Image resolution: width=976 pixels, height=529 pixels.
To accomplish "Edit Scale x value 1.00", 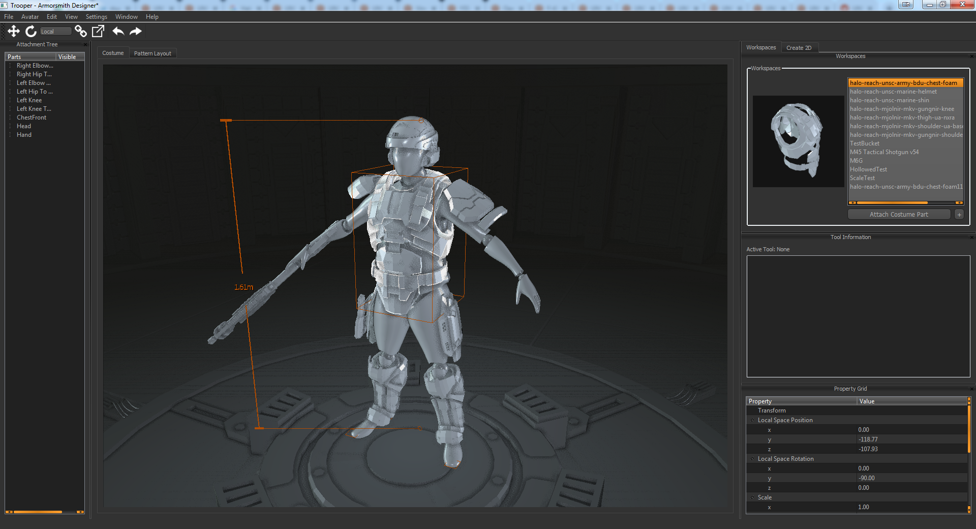I will (912, 507).
